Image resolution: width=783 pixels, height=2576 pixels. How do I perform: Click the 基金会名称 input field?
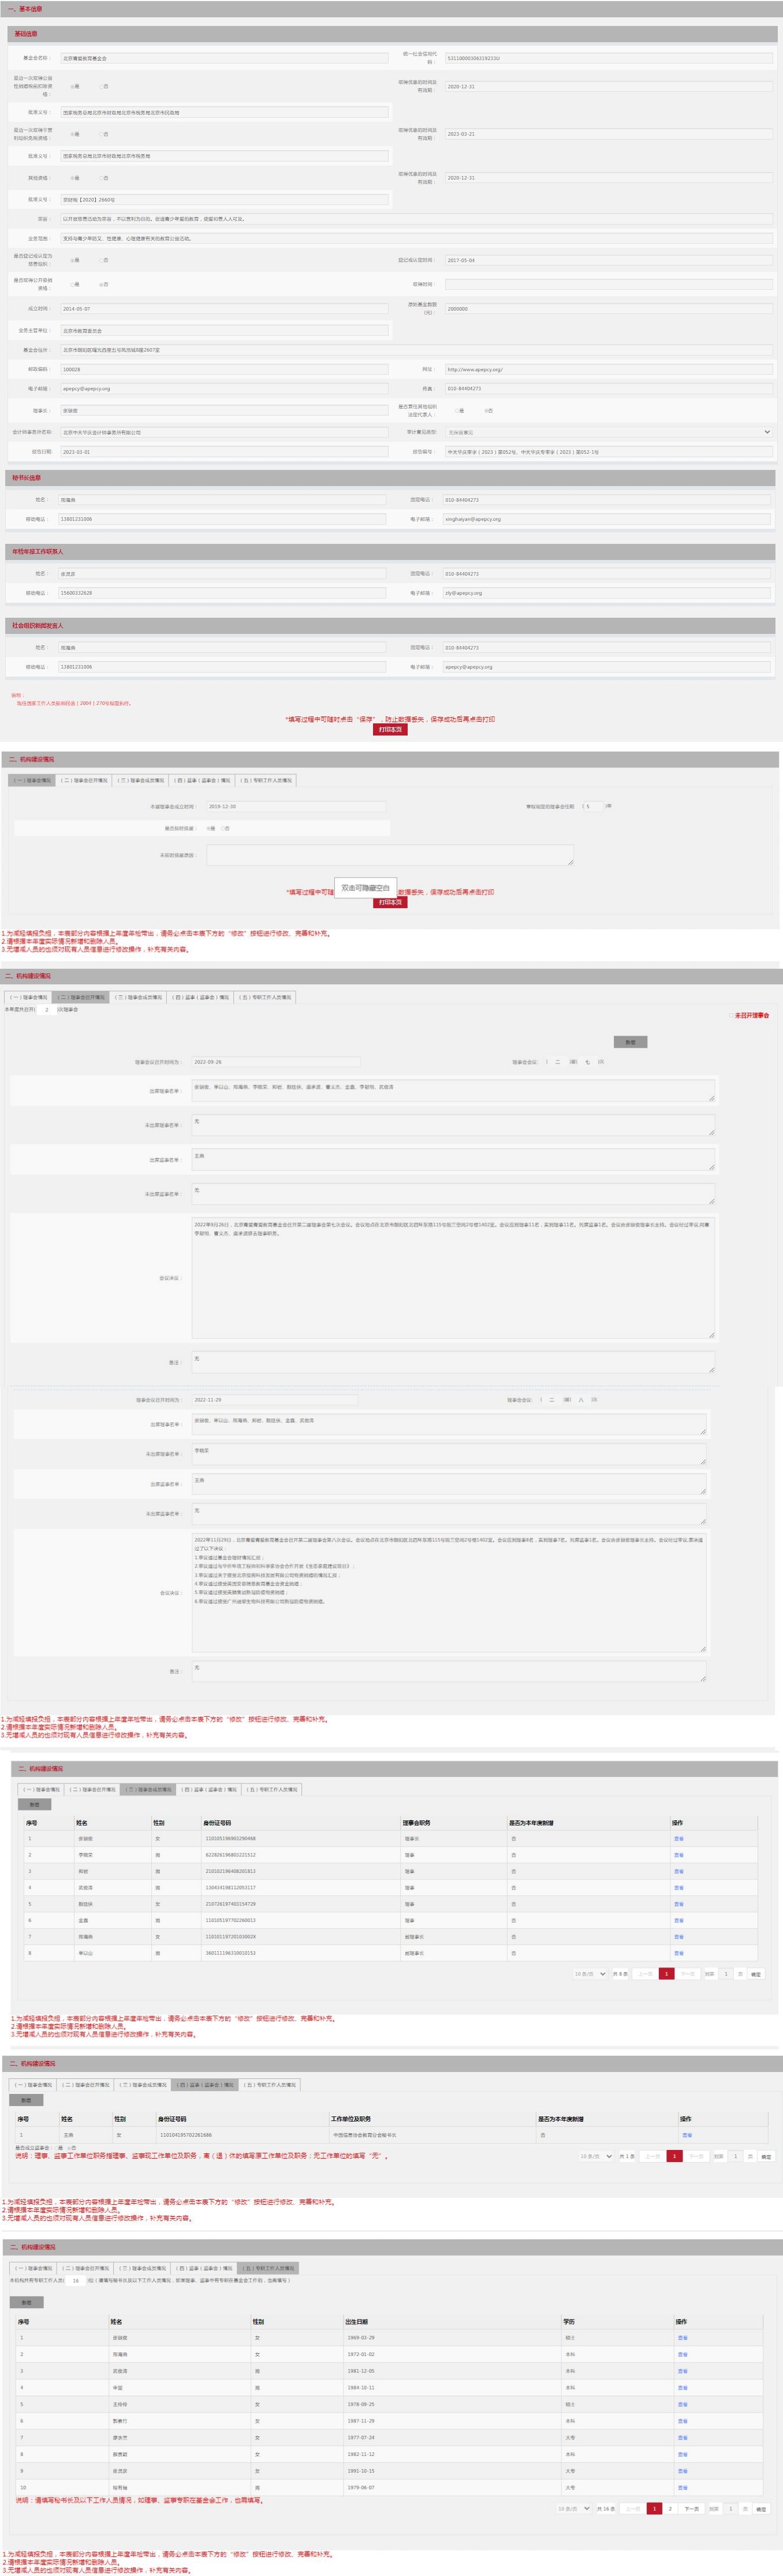(224, 58)
